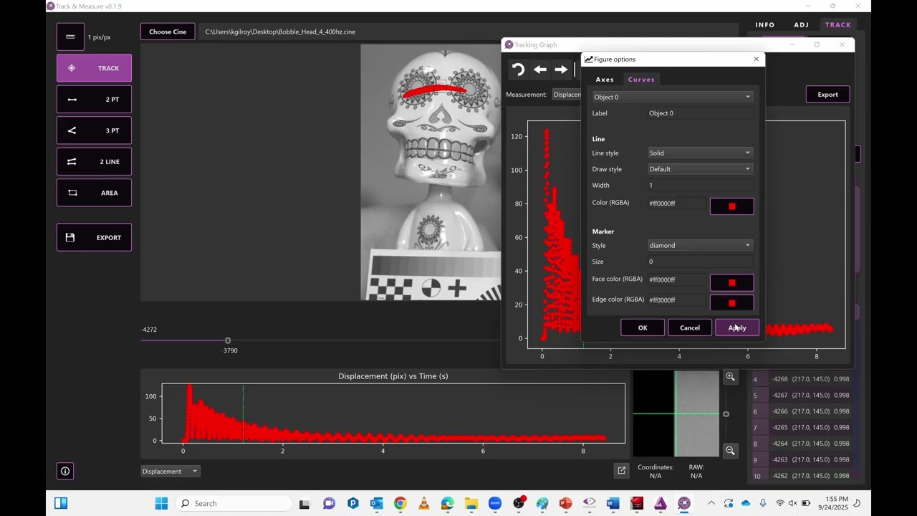The width and height of the screenshot is (917, 516).
Task: Open Measurement dropdown in Tracking Graph window
Action: [566, 95]
